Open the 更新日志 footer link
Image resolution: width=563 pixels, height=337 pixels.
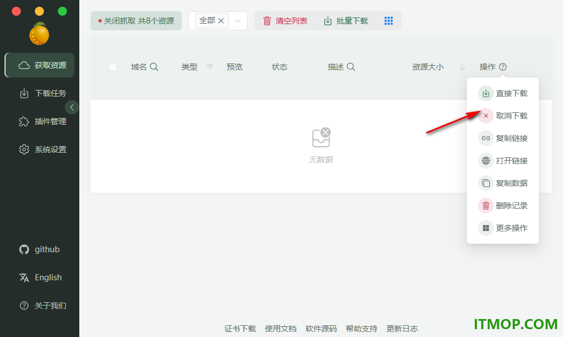pos(402,329)
